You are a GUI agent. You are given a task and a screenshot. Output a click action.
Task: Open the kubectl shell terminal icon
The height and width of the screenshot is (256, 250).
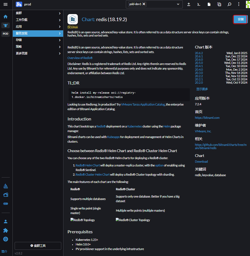pos(199,4)
